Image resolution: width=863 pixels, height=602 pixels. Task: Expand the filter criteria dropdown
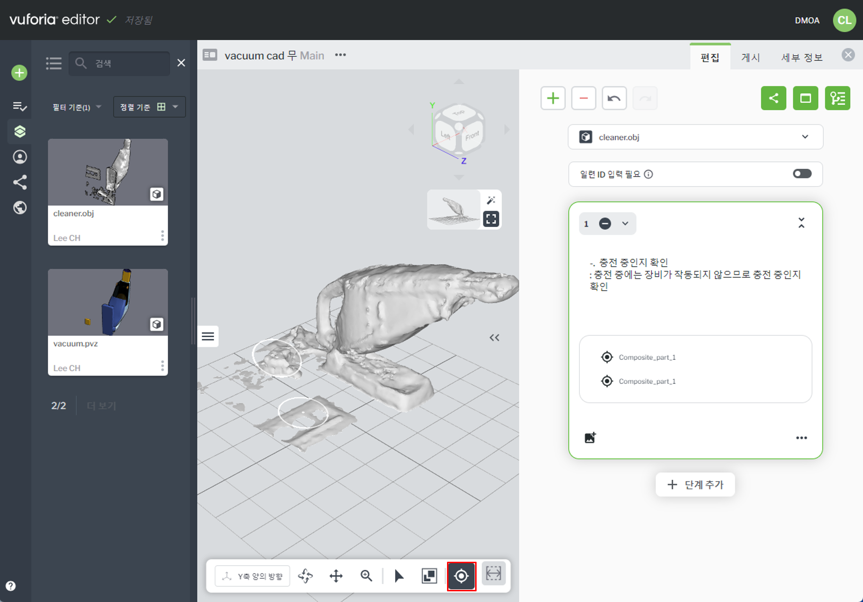[x=77, y=107]
